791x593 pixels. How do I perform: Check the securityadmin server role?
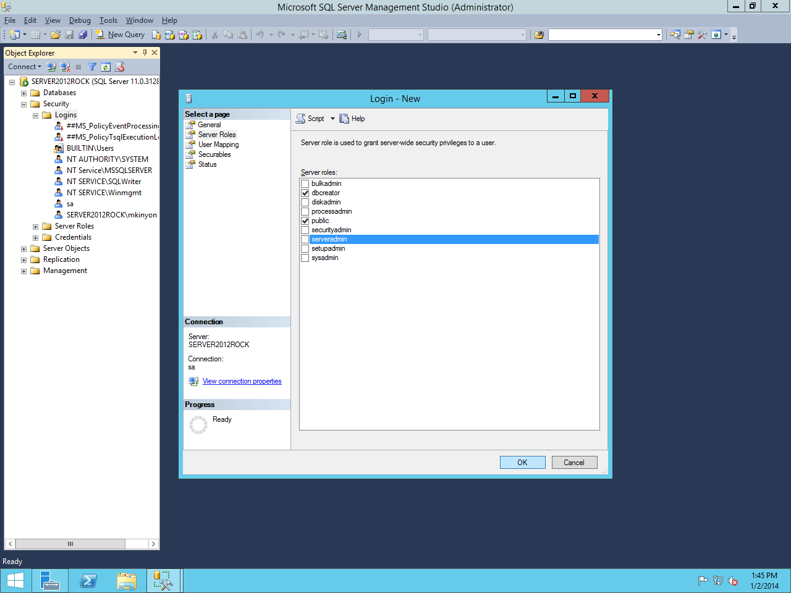[305, 230]
